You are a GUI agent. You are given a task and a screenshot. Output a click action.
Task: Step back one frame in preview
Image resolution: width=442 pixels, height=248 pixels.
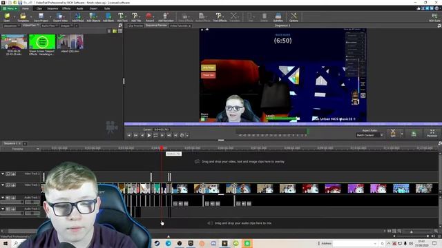tap(142, 135)
